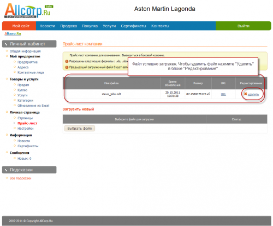The width and height of the screenshot is (273, 226).
Task: Click the steve_jobs.odt file name cell
Action: (111, 94)
